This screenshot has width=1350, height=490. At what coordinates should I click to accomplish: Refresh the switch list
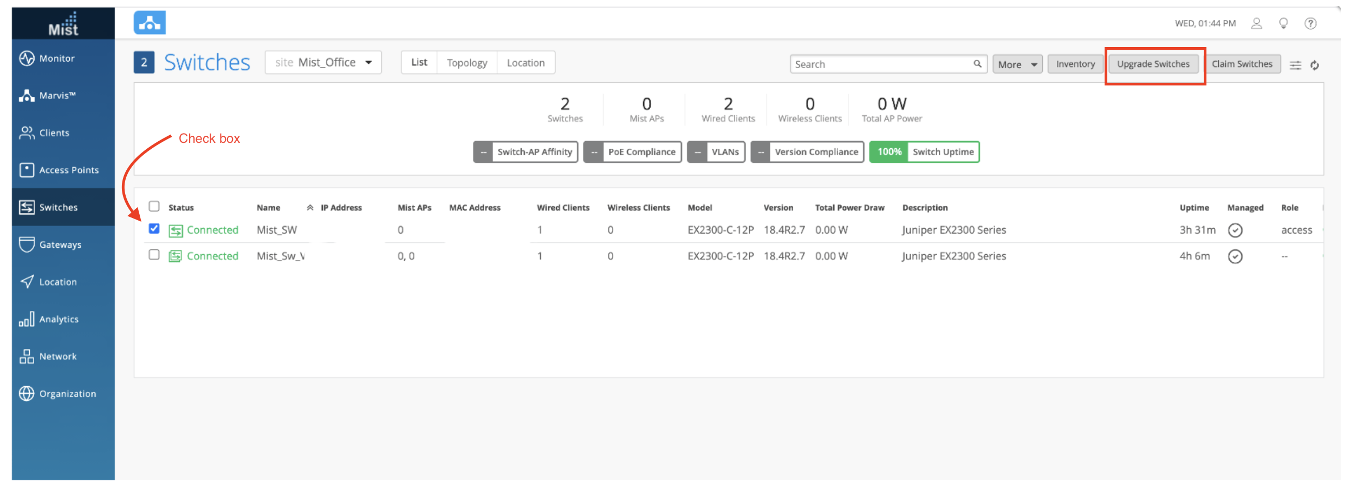[1315, 65]
